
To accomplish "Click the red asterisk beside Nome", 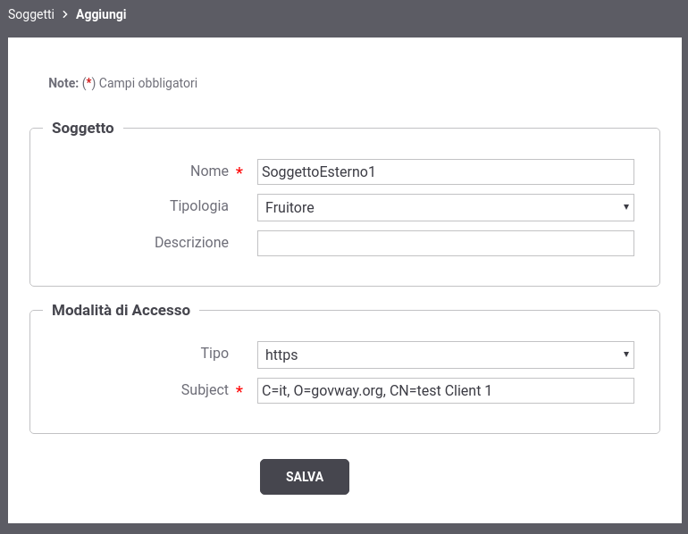I will 239,171.
